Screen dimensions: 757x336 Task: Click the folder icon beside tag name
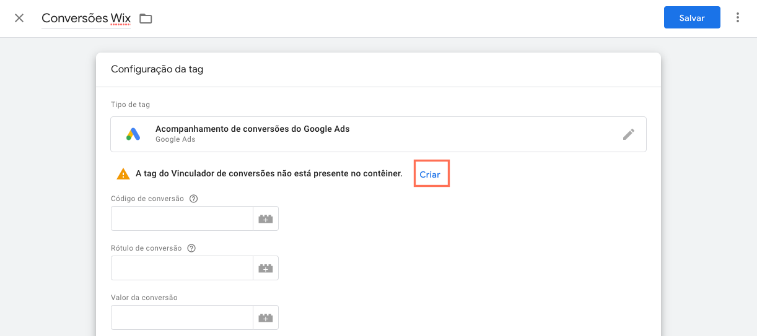(146, 19)
